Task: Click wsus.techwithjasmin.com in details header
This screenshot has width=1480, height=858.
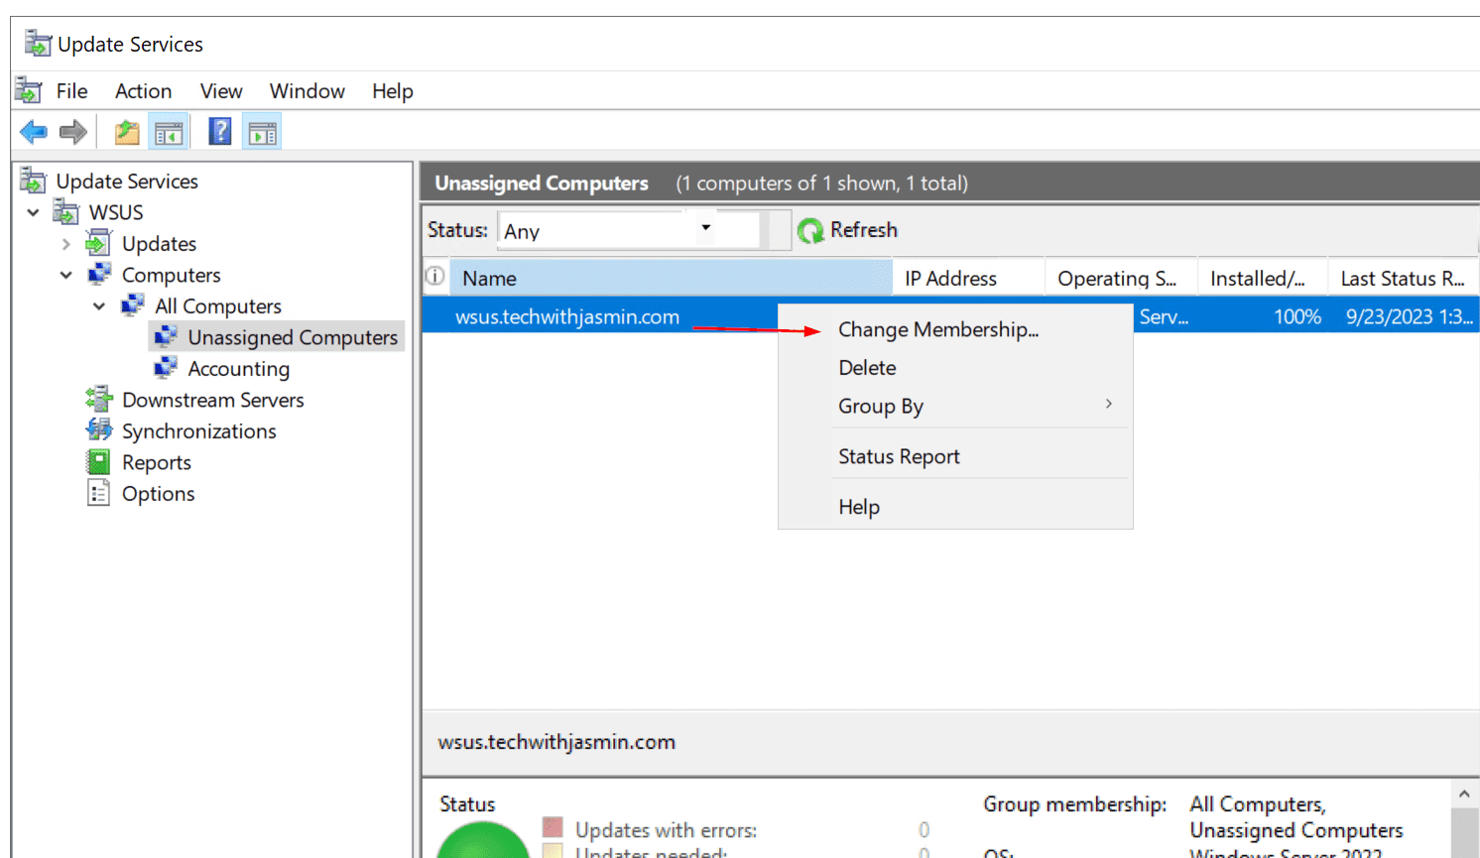Action: click(556, 742)
